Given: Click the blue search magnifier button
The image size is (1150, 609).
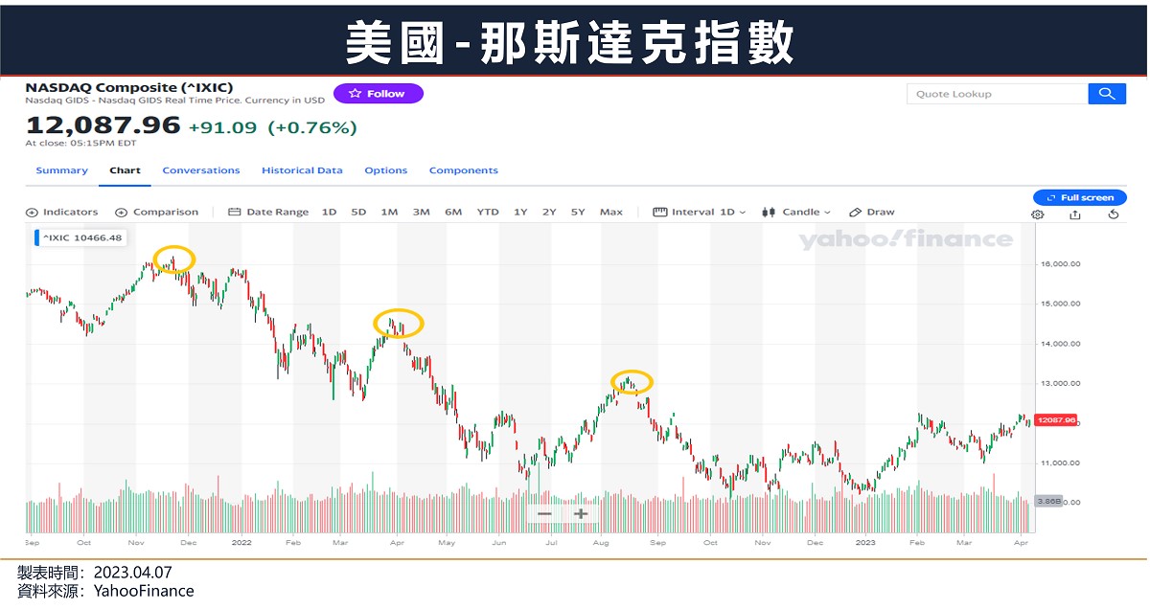Looking at the screenshot, I should pyautogui.click(x=1107, y=94).
